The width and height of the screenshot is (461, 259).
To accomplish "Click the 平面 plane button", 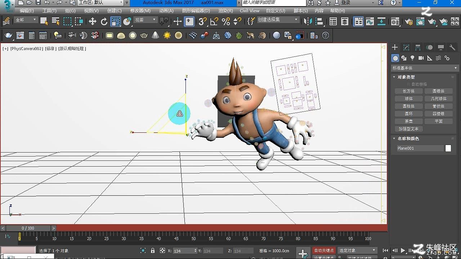I will pos(438,121).
